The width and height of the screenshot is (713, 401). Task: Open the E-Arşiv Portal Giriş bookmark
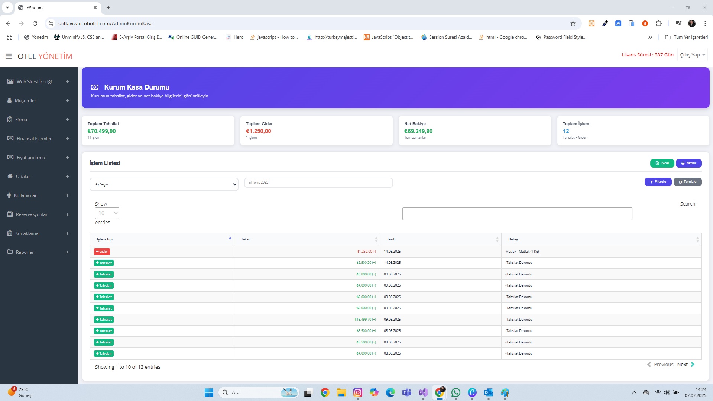(x=137, y=37)
